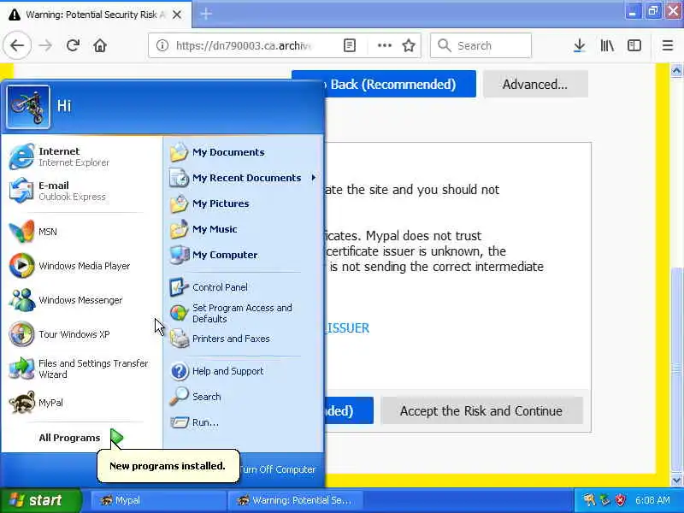
Task: Click Accept the Risk and Continue
Action: 481,410
